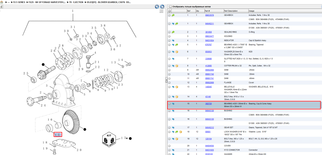This screenshot has height=155, width=322.
Task: Toggle the select-all mark circle in table header
Action: click(x=169, y=11)
